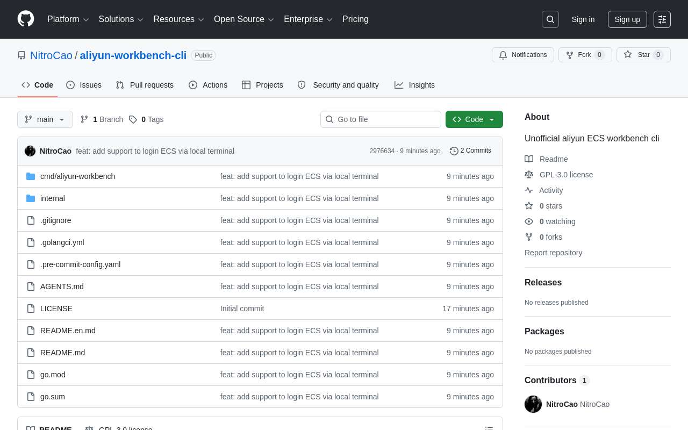Expand the Solutions menu
This screenshot has width=688, height=430.
pos(121,19)
